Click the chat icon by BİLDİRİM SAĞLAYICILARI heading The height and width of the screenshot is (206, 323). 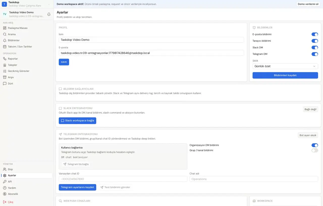click(x=60, y=89)
